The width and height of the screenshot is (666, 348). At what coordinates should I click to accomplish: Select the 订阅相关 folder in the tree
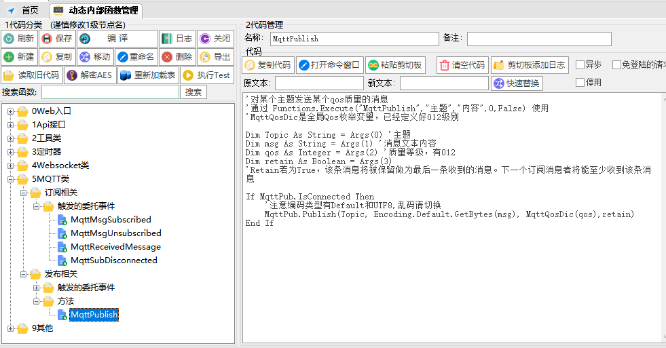61,192
